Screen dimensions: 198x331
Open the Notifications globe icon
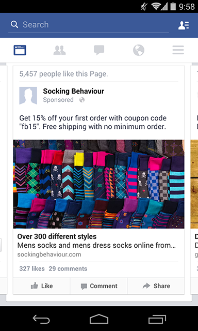point(139,50)
